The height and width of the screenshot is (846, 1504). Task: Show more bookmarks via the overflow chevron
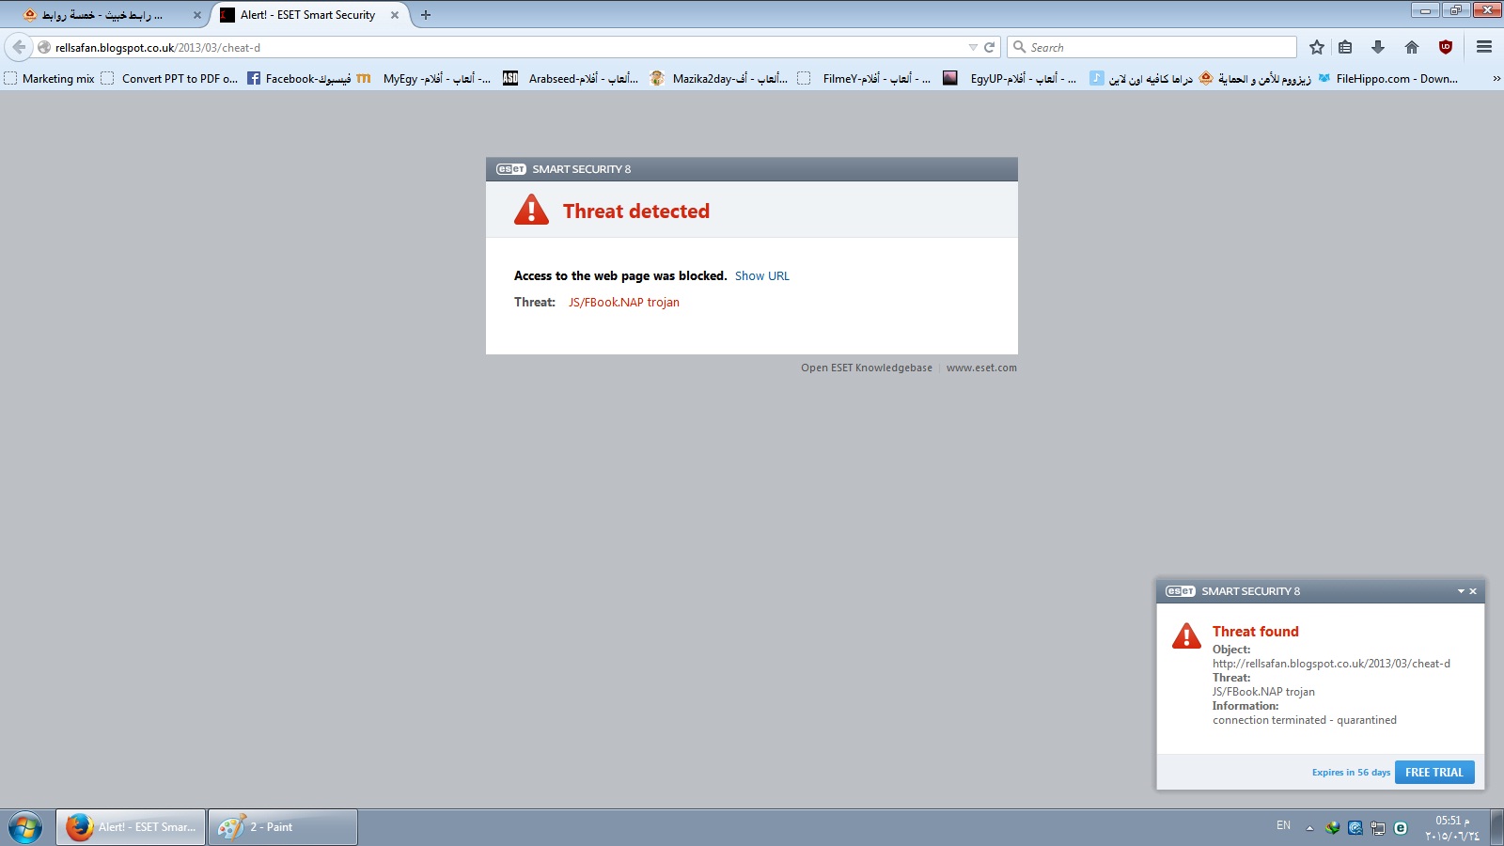(1496, 79)
